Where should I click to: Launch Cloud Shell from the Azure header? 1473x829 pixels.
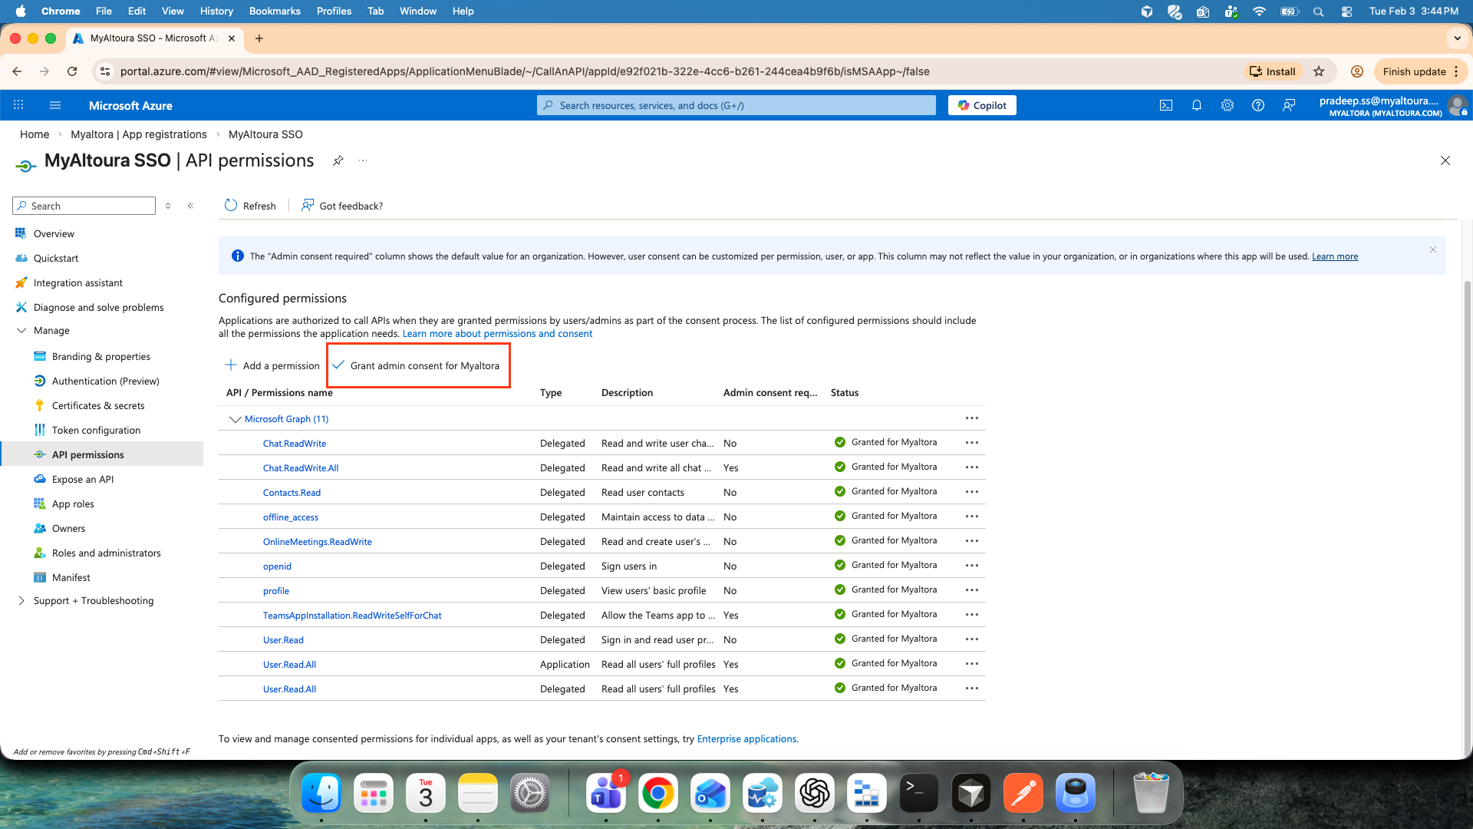pyautogui.click(x=1166, y=105)
